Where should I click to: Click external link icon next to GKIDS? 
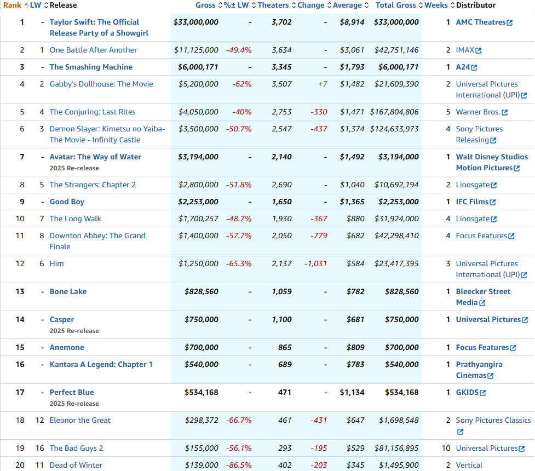point(482,393)
